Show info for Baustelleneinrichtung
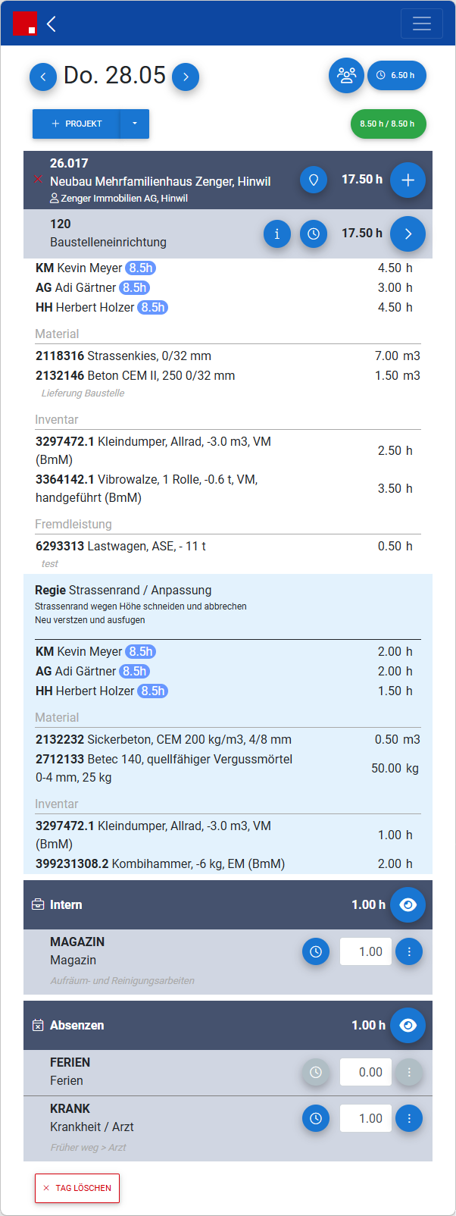 pyautogui.click(x=277, y=233)
